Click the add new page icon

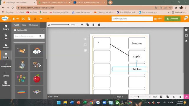(161, 97)
